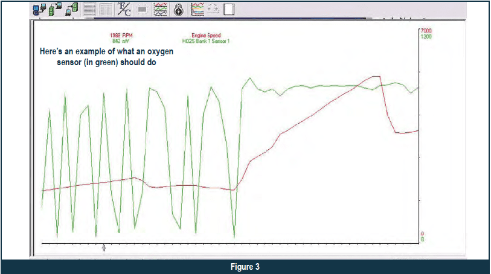Toggle the padlock lock icon

coord(178,8)
